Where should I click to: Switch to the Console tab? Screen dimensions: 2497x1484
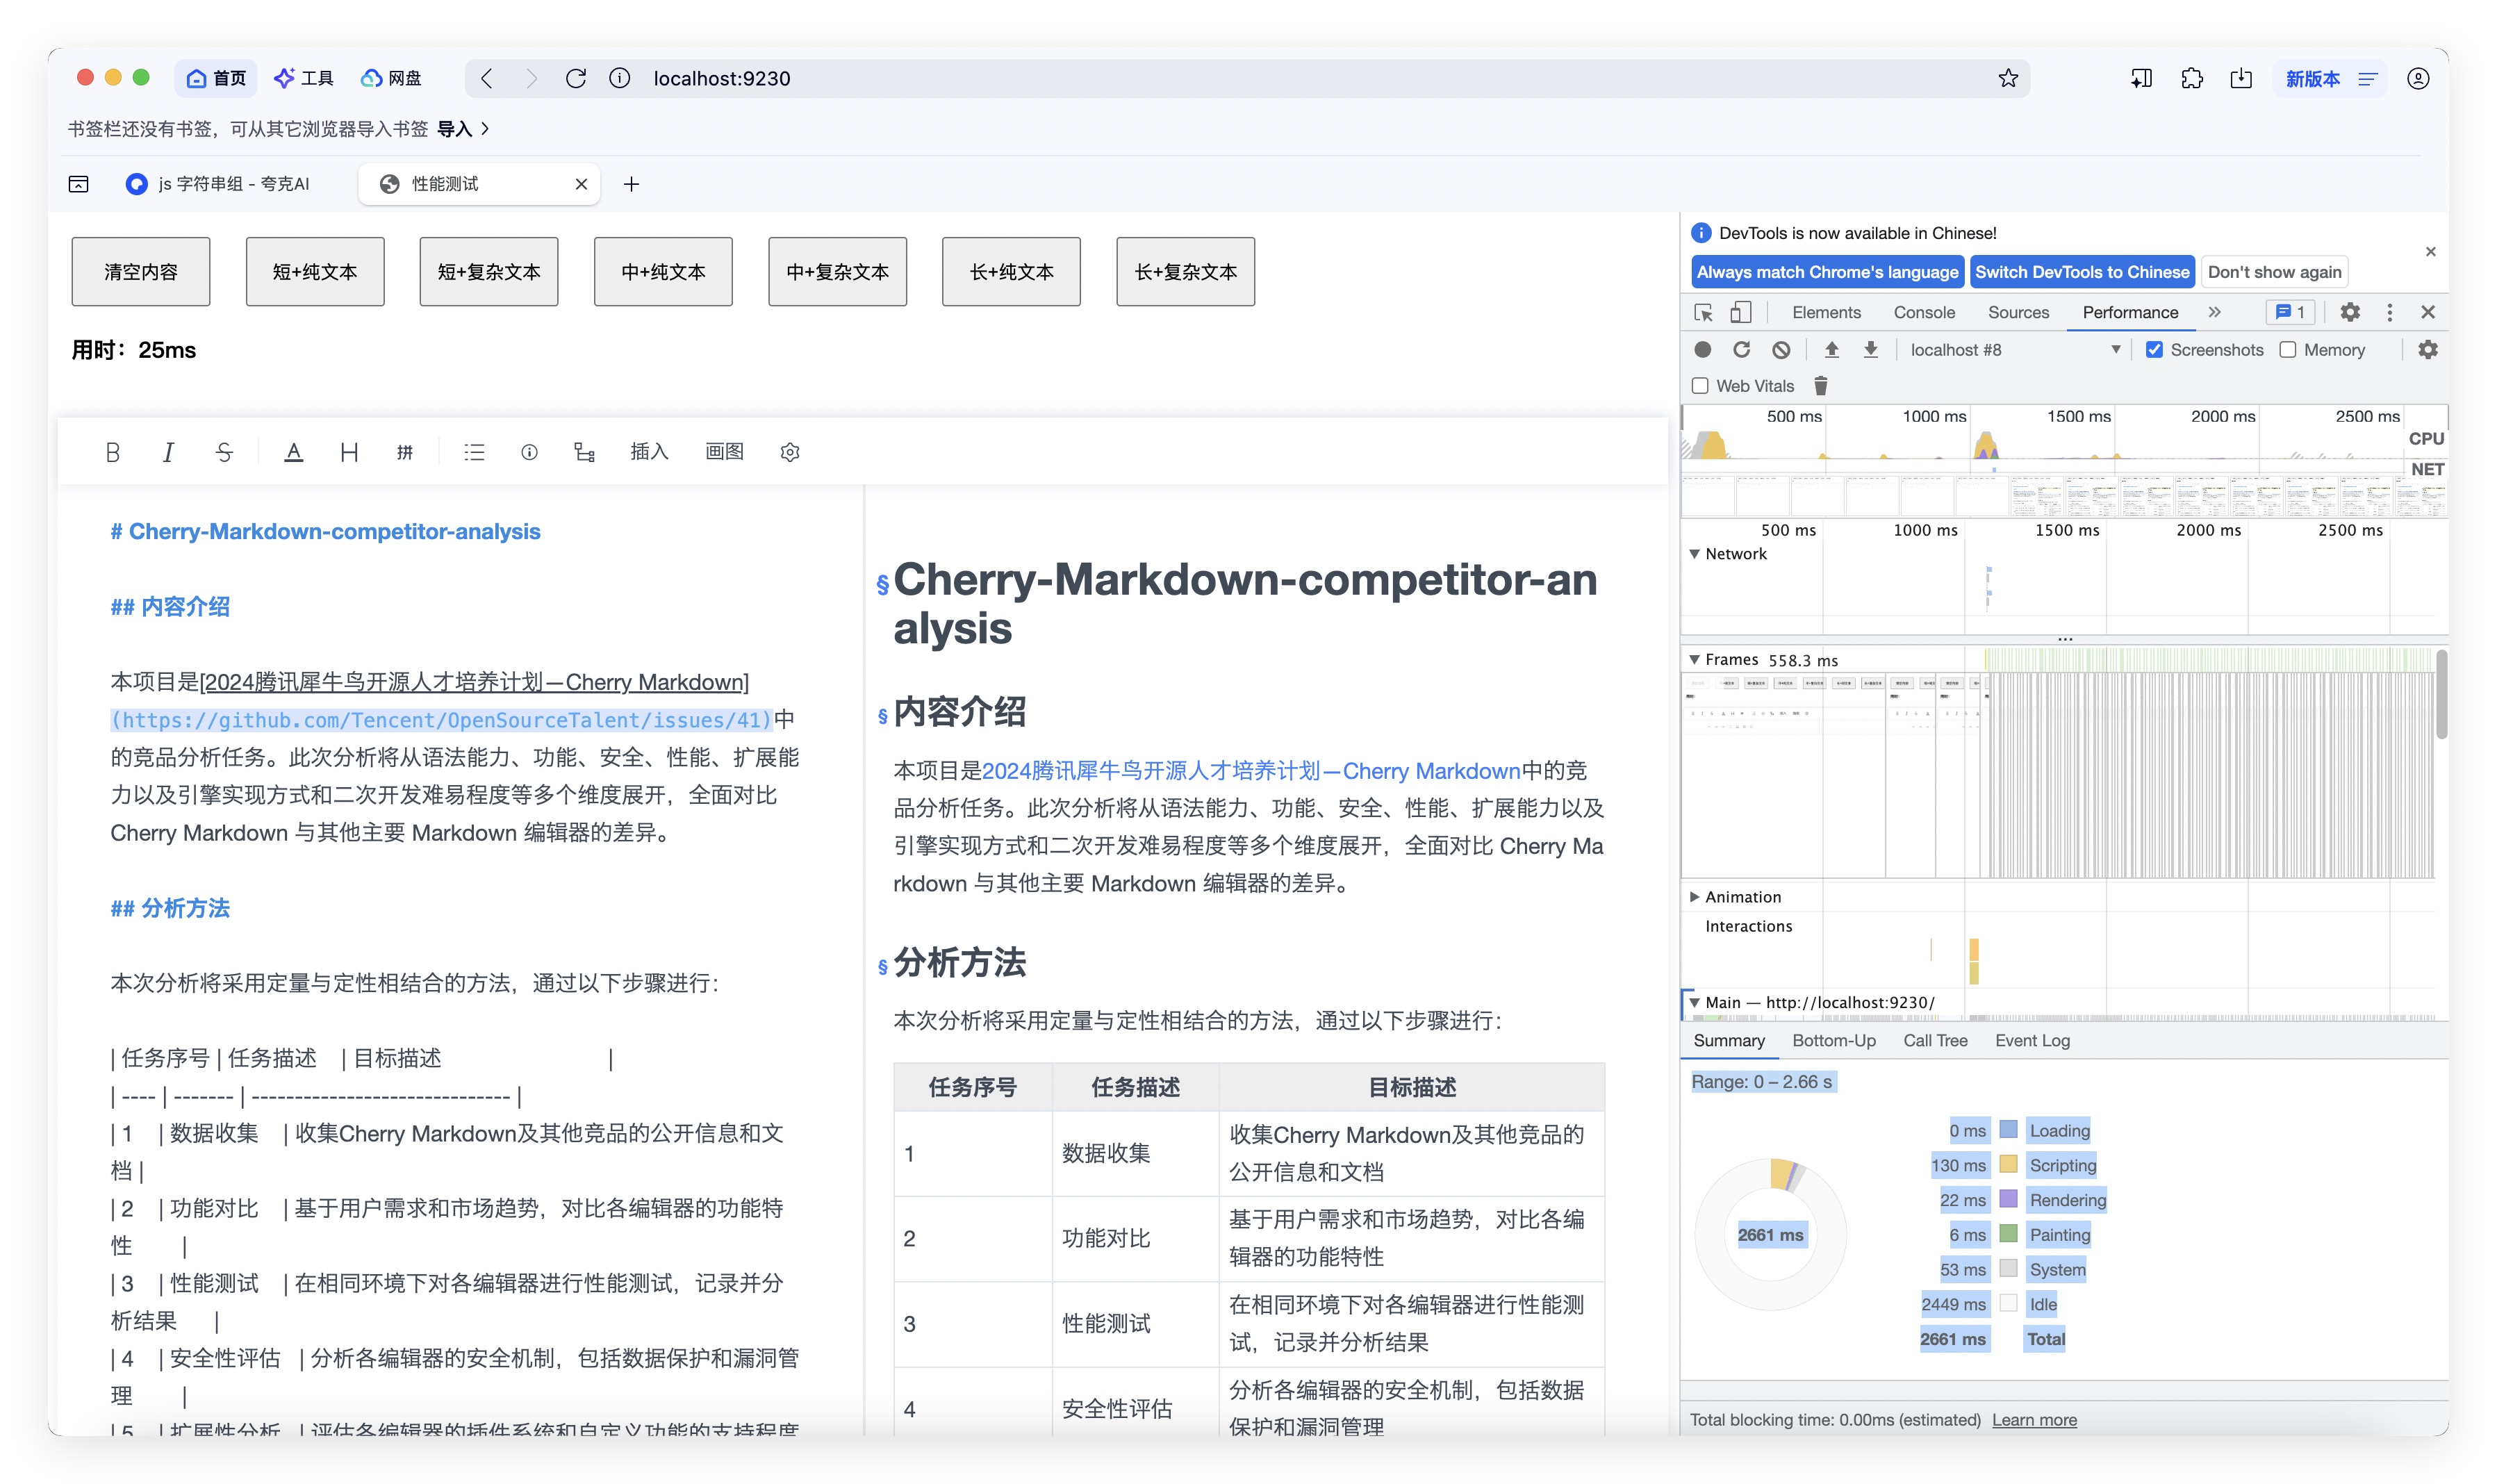pyautogui.click(x=1923, y=312)
